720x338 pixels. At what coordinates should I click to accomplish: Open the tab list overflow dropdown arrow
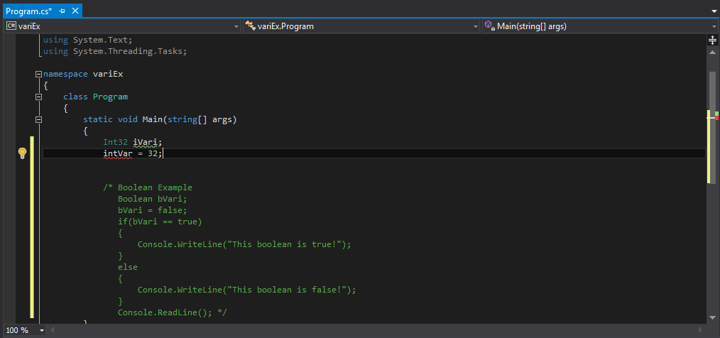[713, 11]
